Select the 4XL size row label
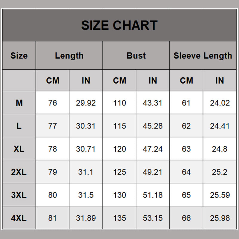This screenshot has width=239, height=239. tap(19, 218)
